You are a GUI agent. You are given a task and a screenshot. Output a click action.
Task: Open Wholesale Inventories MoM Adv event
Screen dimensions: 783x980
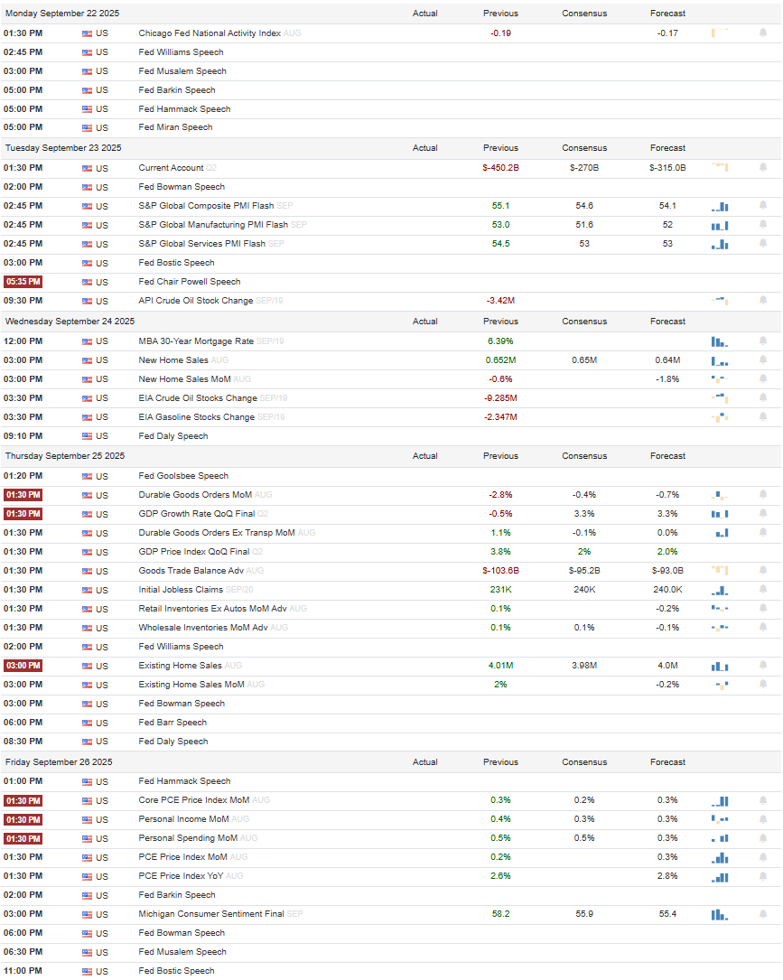(x=203, y=628)
